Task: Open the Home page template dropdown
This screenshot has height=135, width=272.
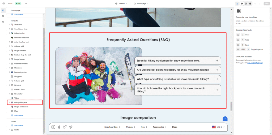Action: (141, 3)
